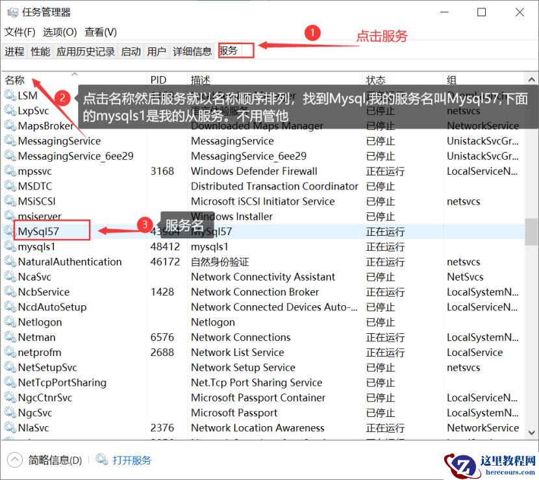Image resolution: width=539 pixels, height=480 pixels.
Task: Switch to the 进程 tab
Action: pyautogui.click(x=14, y=51)
